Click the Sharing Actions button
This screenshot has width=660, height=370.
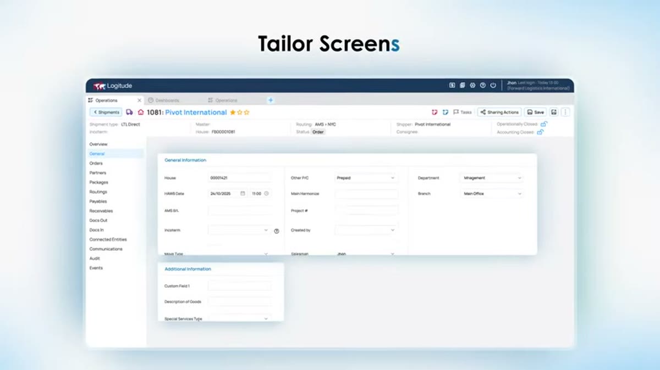click(499, 112)
